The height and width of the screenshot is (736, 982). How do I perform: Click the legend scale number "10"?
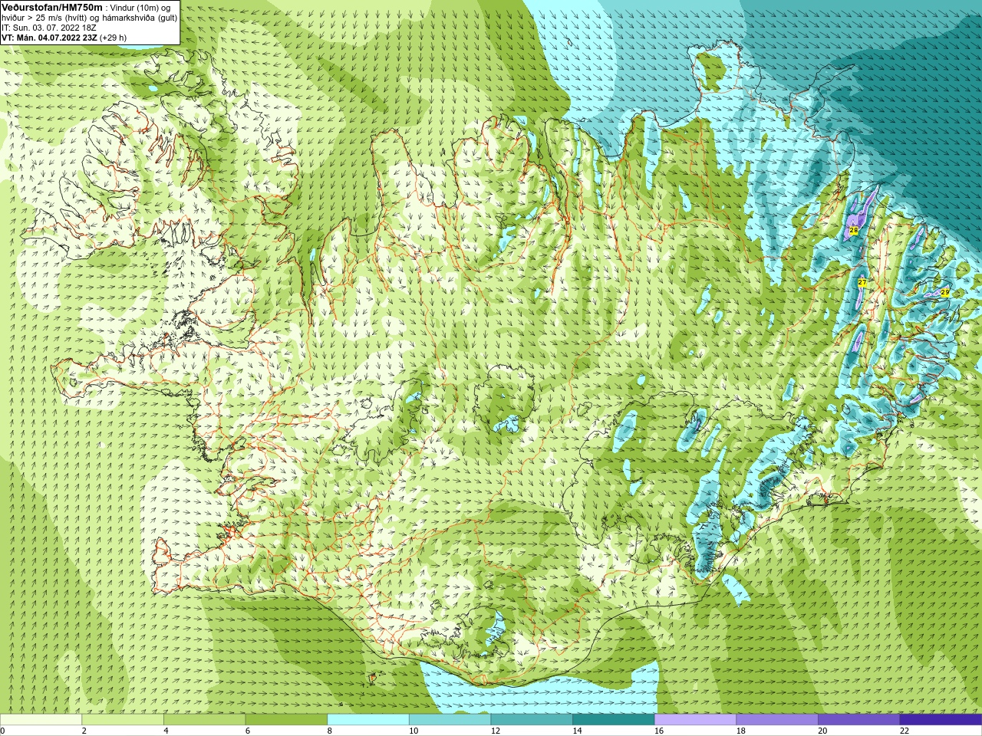[x=414, y=731]
